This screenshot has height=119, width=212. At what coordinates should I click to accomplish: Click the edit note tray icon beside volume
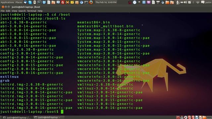click(x=189, y=2)
